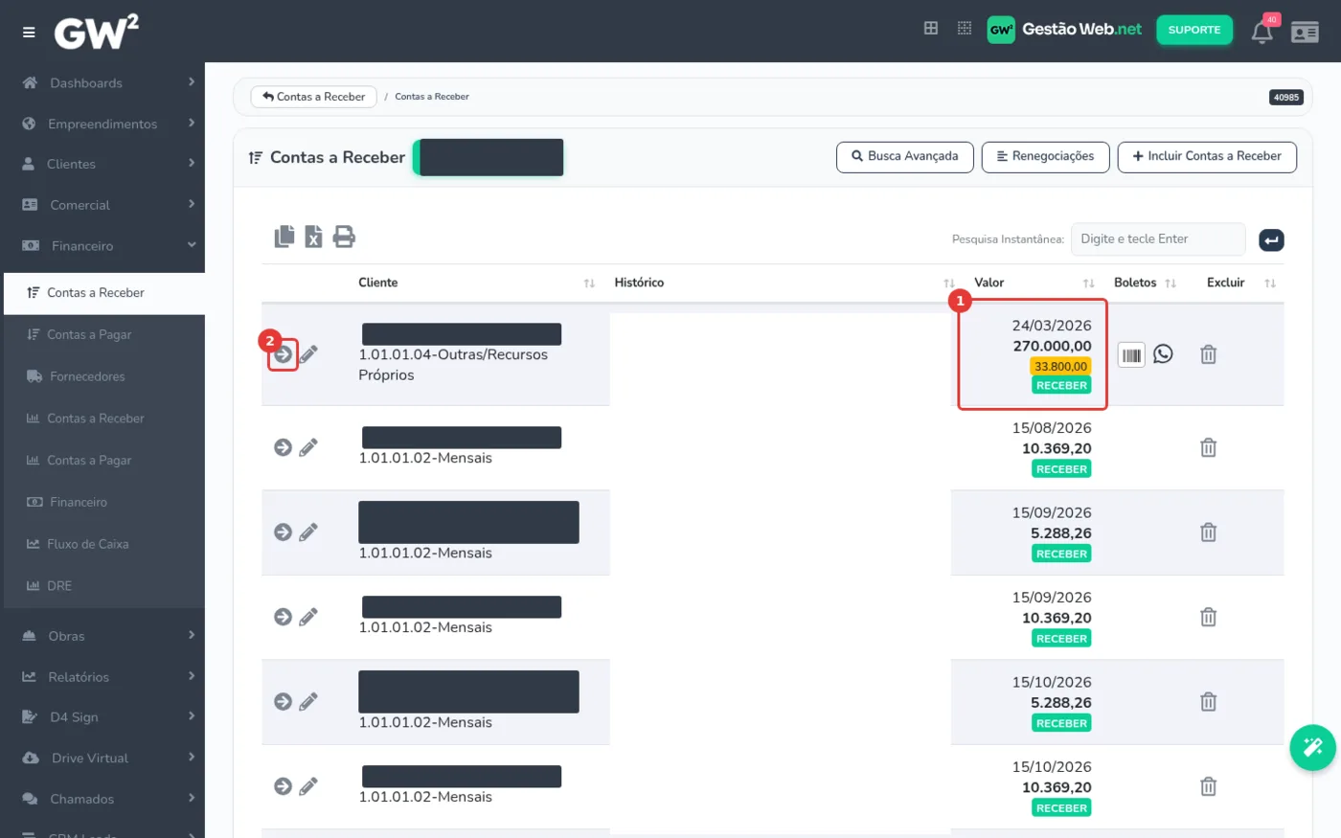Open the notifications bell
1341x838 pixels.
(1262, 32)
